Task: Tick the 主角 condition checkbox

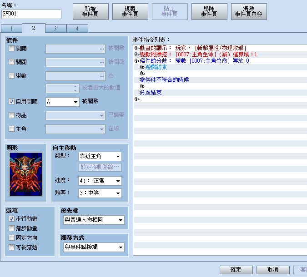Action: coord(11,129)
